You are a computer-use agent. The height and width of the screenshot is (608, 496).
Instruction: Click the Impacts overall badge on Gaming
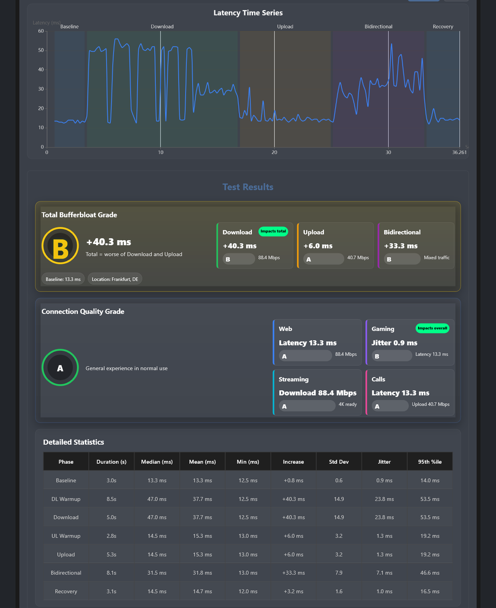click(433, 328)
